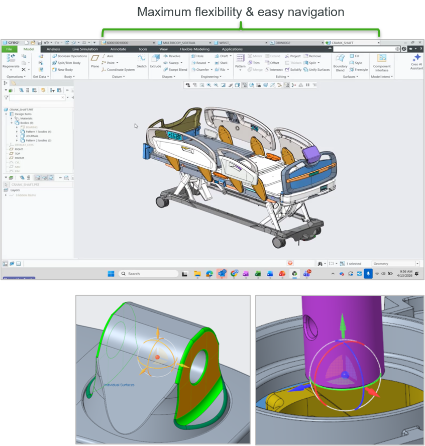The image size is (425, 446).
Task: Click the model tree filter funnel icon
Action: coord(6,97)
